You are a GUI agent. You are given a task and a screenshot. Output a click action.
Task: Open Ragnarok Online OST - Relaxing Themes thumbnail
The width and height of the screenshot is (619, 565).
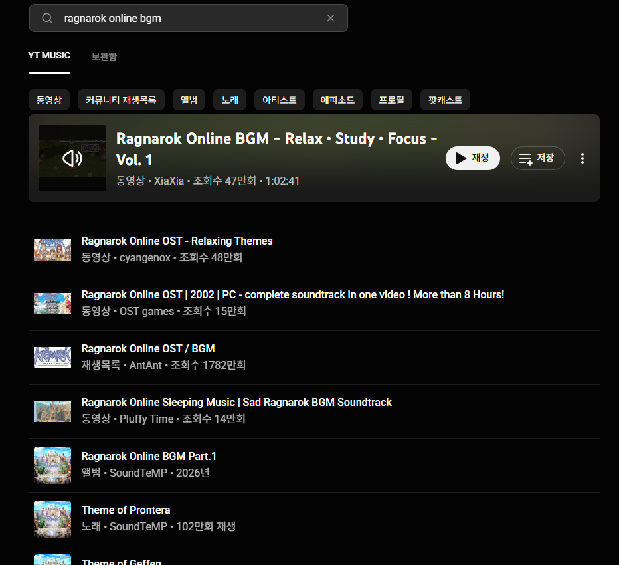52,249
